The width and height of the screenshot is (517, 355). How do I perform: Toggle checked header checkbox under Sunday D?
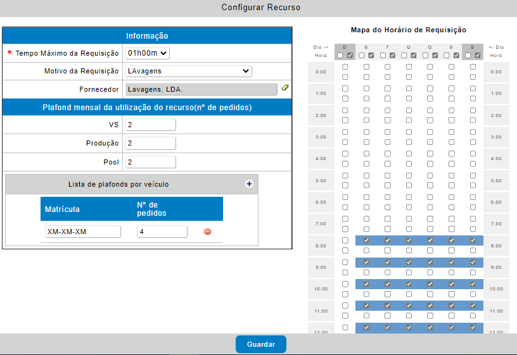click(350, 55)
